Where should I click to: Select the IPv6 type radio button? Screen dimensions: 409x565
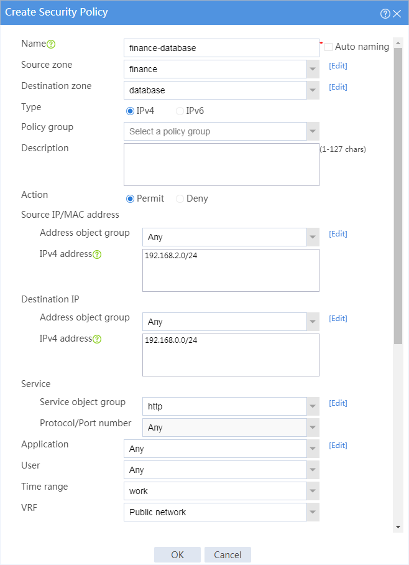click(x=180, y=111)
